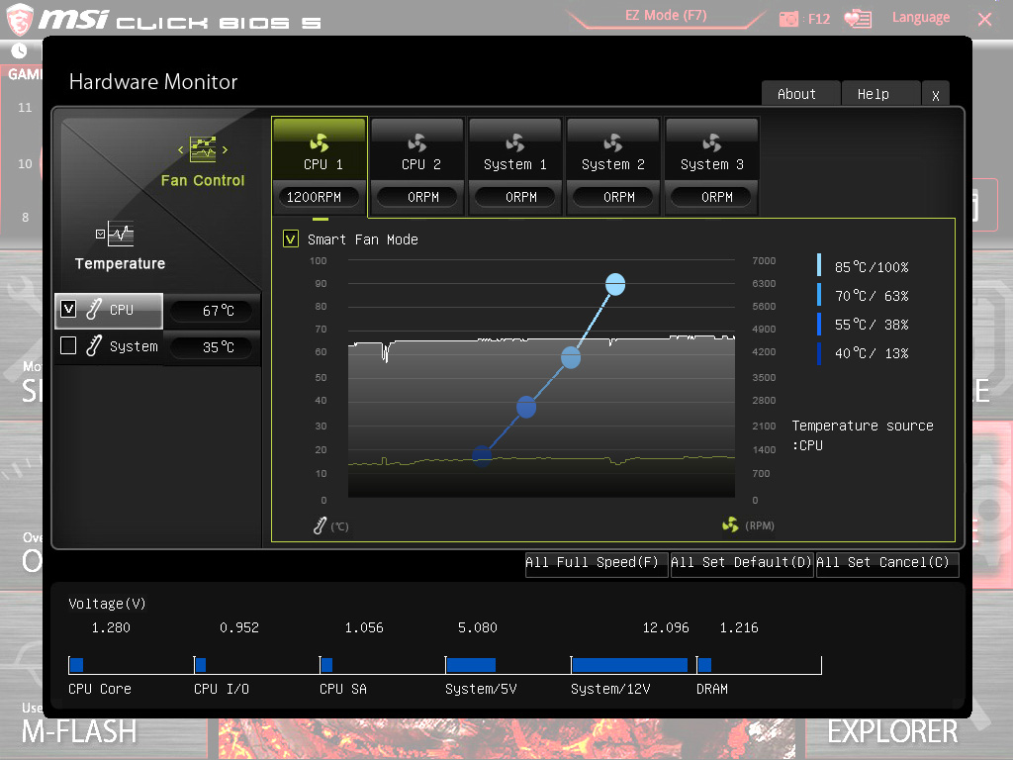This screenshot has width=1013, height=760.
Task: Click the left arrow beside Fan Control icon
Action: click(181, 150)
